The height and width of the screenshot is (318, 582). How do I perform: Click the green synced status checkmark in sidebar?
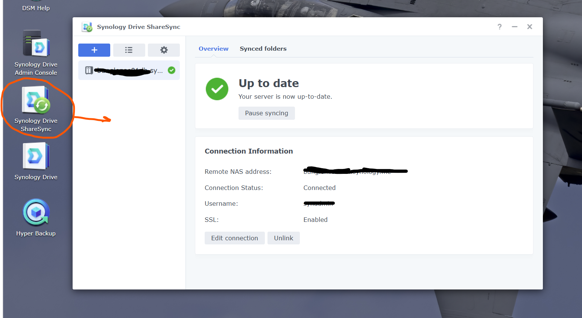pyautogui.click(x=172, y=70)
